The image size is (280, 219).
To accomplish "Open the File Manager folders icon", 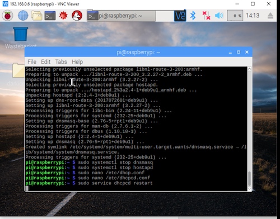I will click(36, 16).
